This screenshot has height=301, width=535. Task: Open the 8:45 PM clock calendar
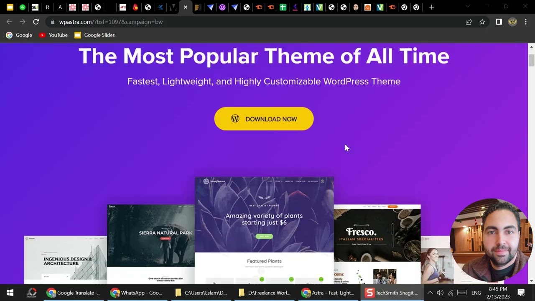click(497, 293)
